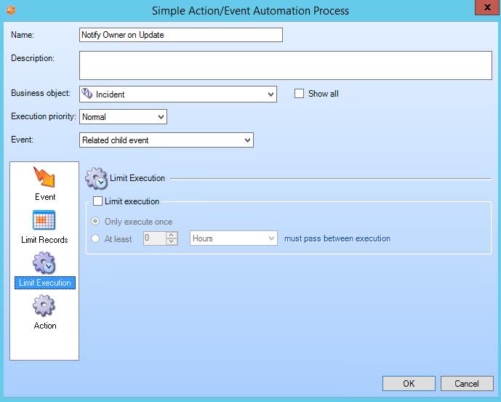This screenshot has width=501, height=402.
Task: Click the Name input field
Action: click(181, 35)
